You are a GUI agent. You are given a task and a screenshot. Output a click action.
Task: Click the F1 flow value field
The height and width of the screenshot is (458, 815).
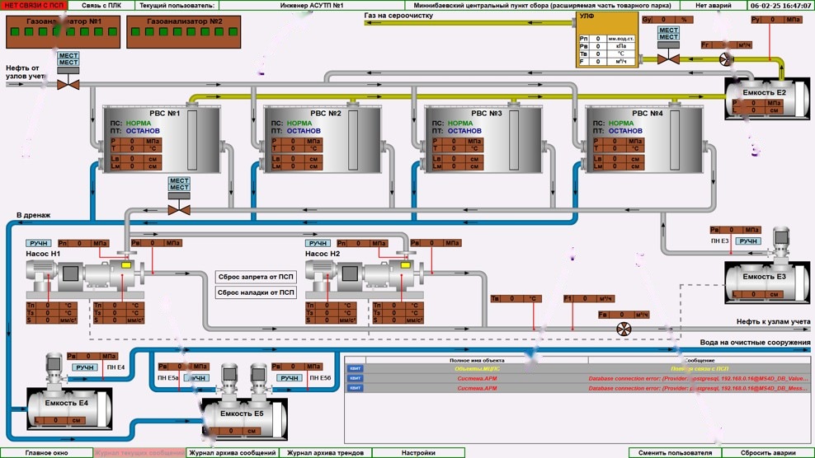pyautogui.click(x=588, y=298)
